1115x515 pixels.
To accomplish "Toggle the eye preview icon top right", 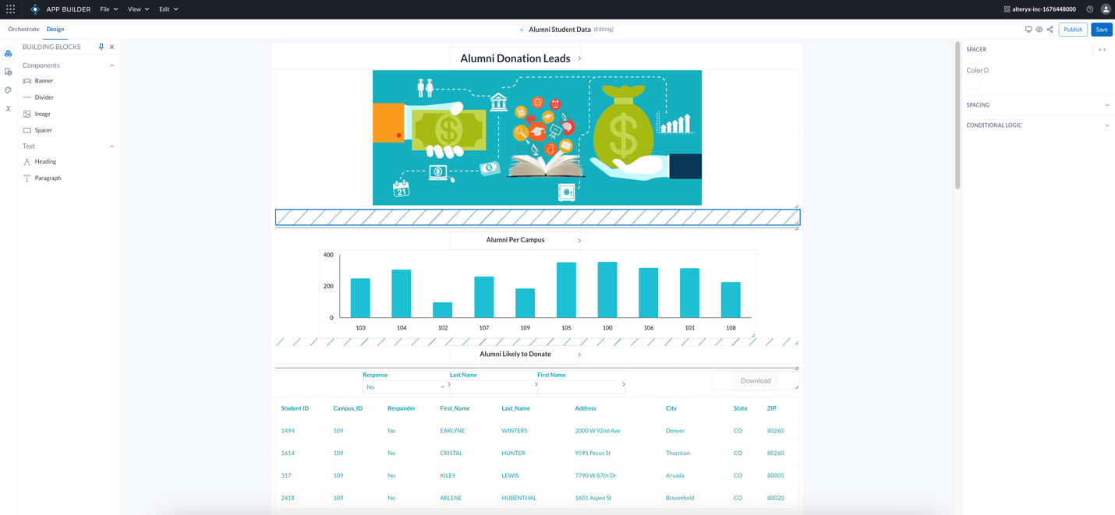I will pyautogui.click(x=1039, y=30).
